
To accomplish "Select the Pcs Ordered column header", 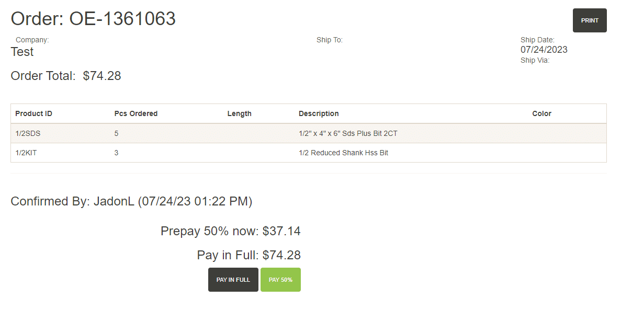I will point(136,113).
